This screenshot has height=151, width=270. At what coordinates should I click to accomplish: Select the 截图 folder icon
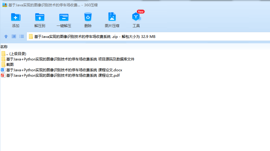click(3, 64)
